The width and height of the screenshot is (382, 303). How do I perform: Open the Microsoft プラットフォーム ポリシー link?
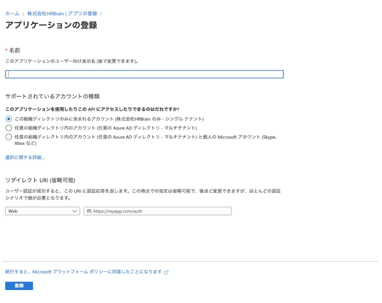point(83,272)
